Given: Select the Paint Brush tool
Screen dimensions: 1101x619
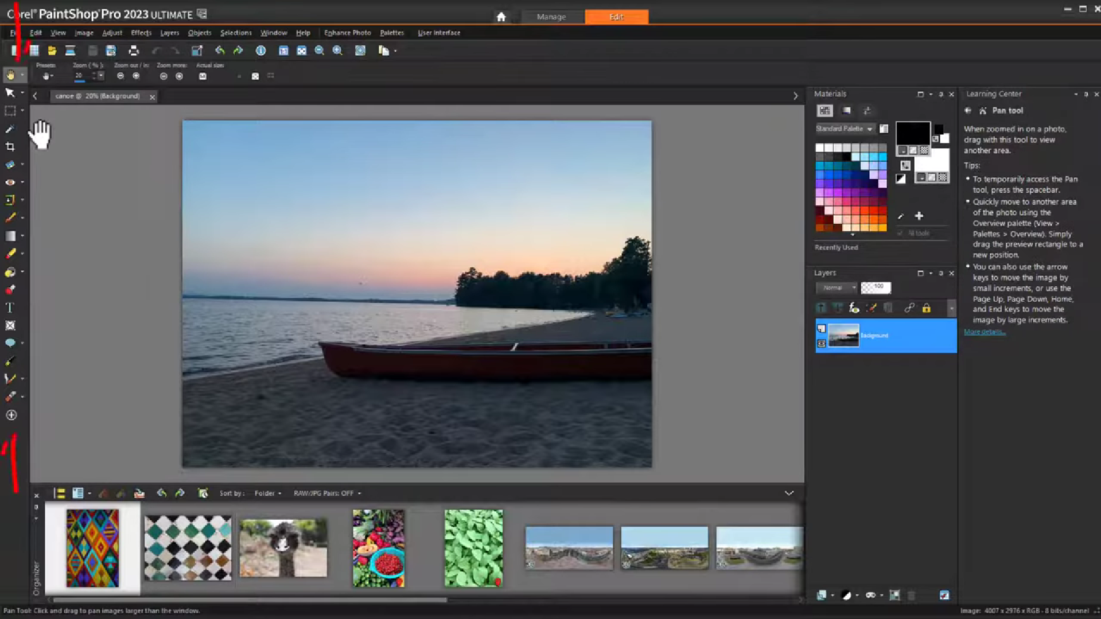Looking at the screenshot, I should (10, 218).
